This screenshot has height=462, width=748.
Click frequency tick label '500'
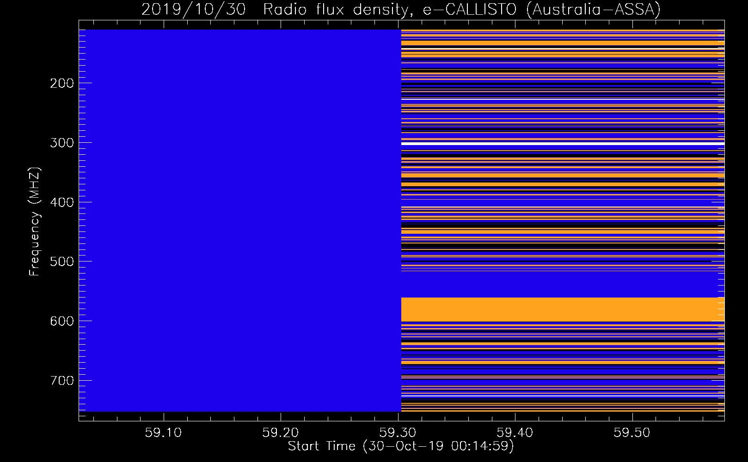(x=62, y=261)
